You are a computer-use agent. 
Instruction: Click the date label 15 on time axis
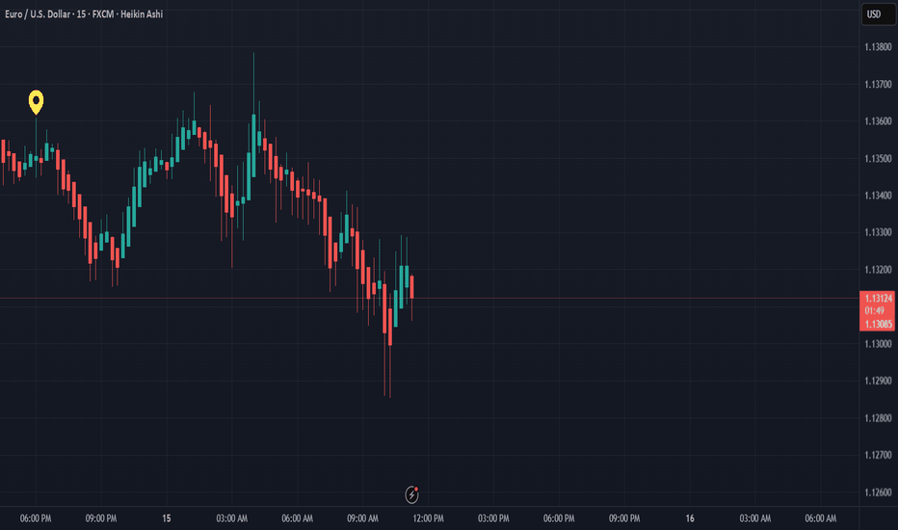[x=166, y=518]
